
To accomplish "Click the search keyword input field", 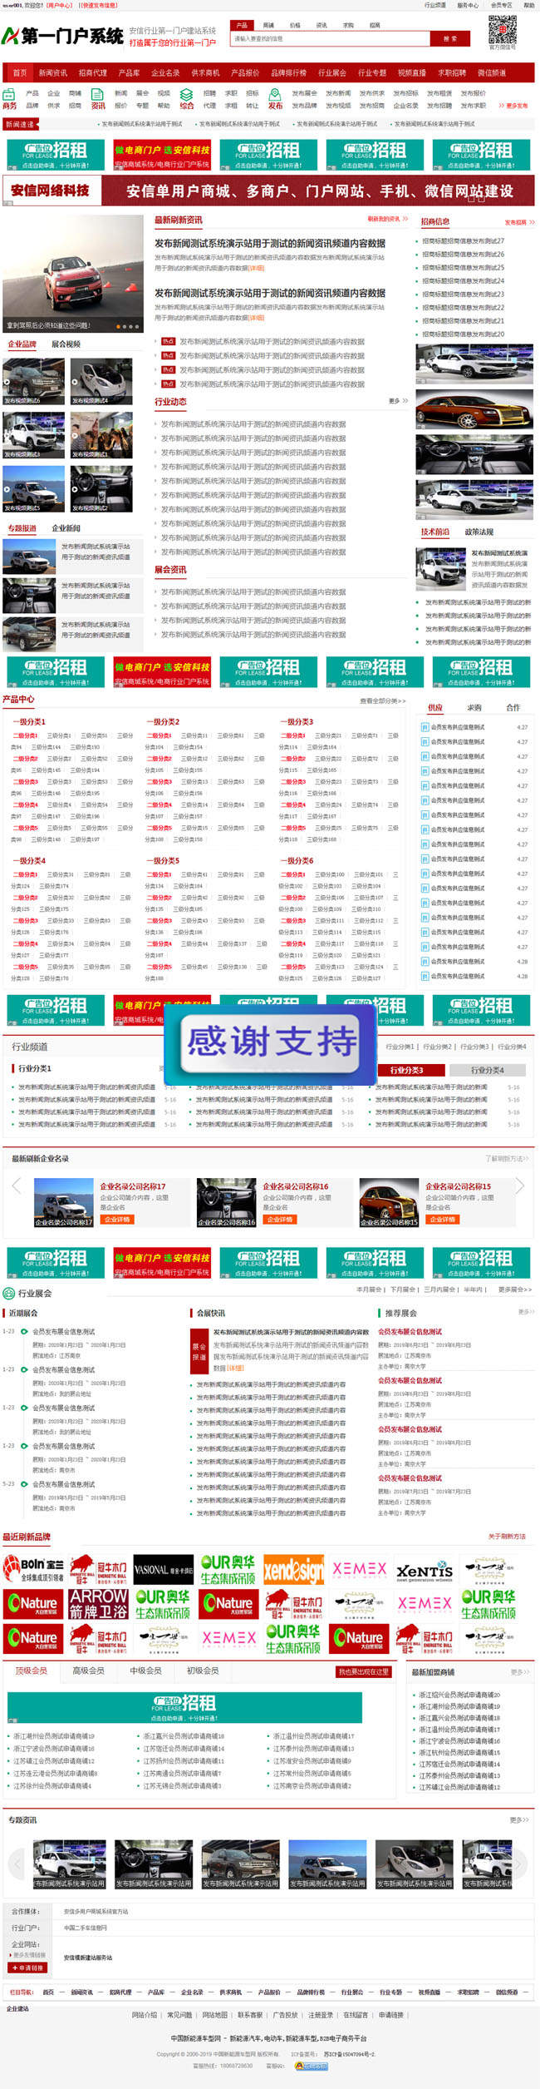I will 330,38.
